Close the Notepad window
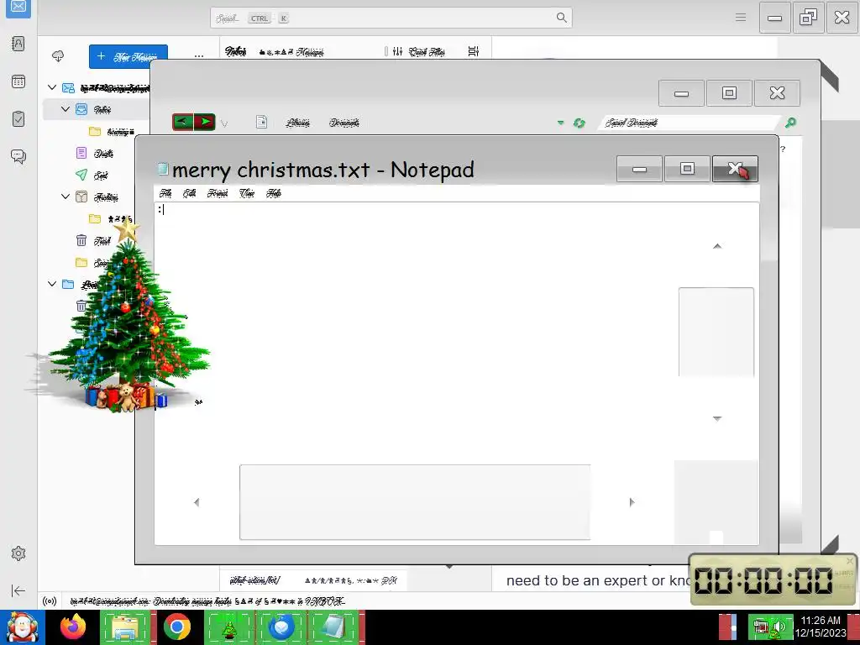The image size is (860, 645). tap(735, 169)
